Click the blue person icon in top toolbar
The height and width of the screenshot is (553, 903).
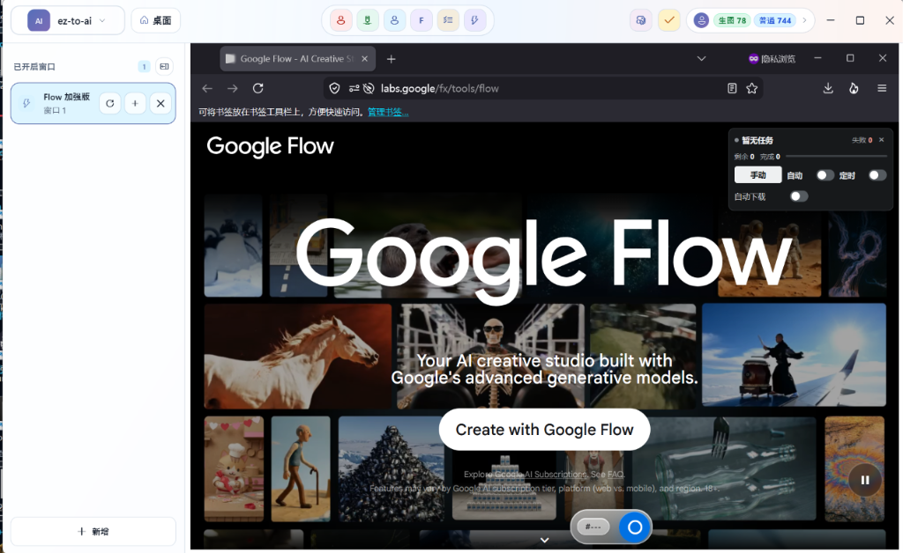[x=394, y=21]
